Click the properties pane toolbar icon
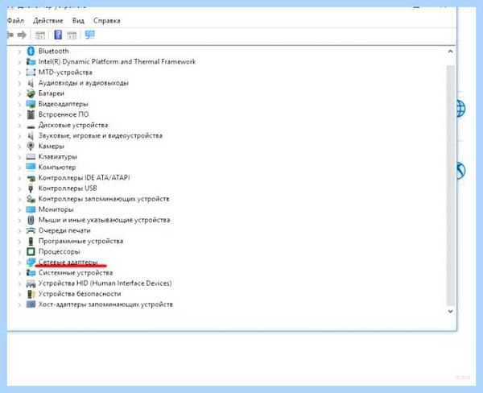 [x=72, y=35]
